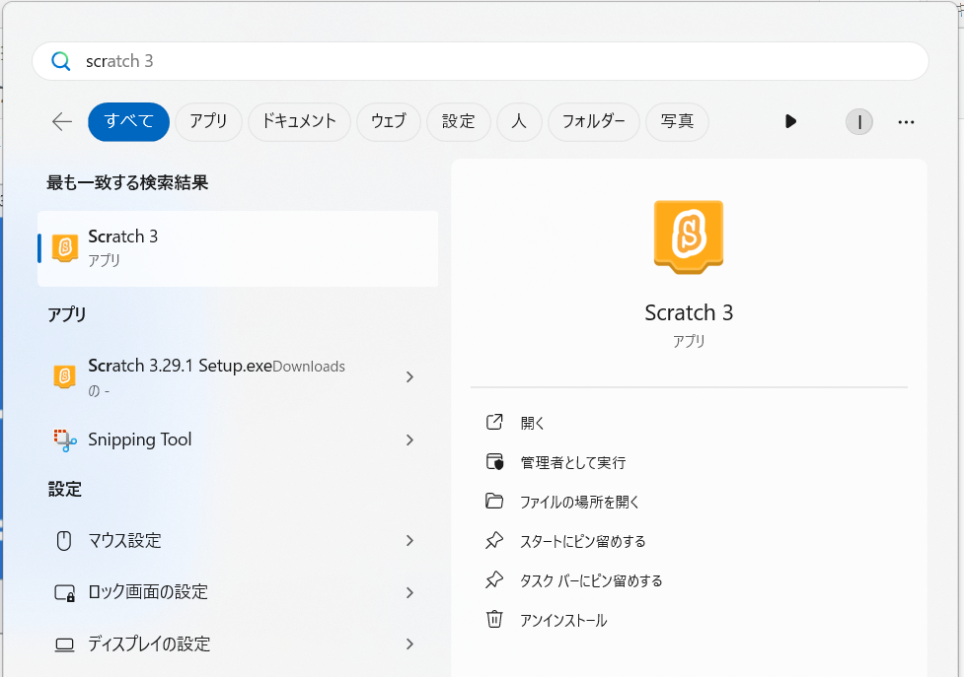Expand the Scratch 3.29.1 Setup.exe result chevron

point(409,377)
